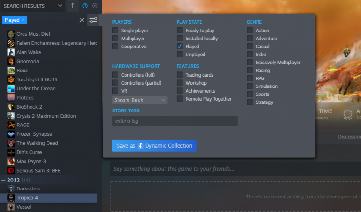Viewport: 361px width, 212px height.
Task: Select Tropico 4 in the game list
Action: coord(48,198)
